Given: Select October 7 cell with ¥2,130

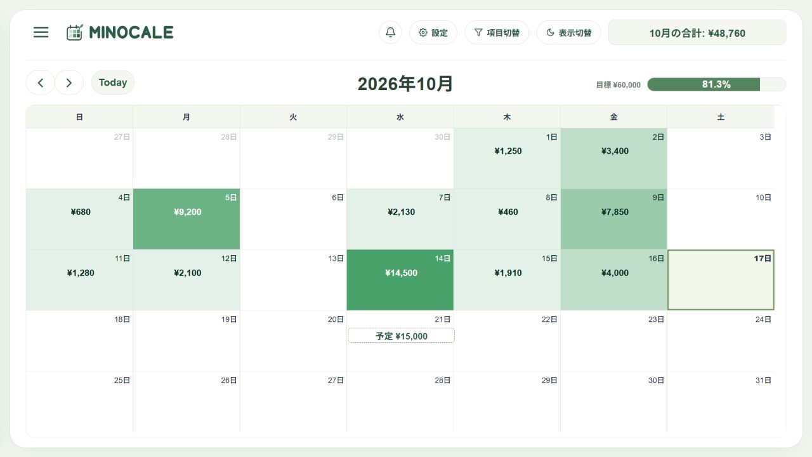Looking at the screenshot, I should click(400, 219).
